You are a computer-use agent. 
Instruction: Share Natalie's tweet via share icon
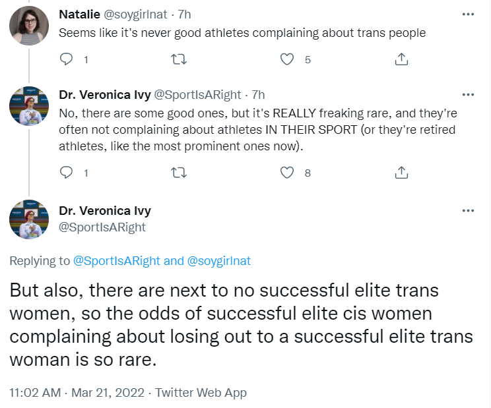401,59
